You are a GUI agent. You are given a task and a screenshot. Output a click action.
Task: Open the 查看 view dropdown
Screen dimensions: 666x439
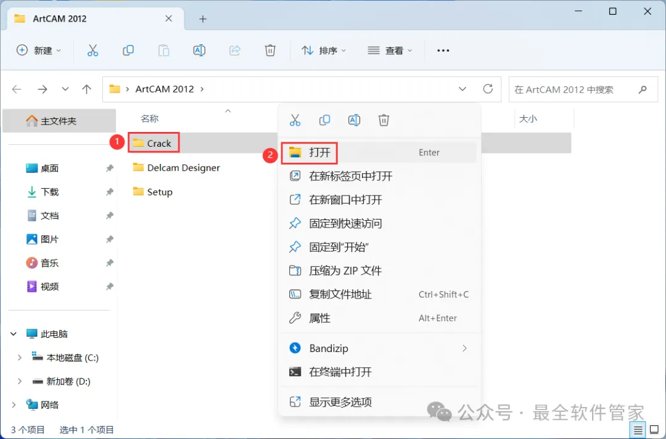pos(390,51)
